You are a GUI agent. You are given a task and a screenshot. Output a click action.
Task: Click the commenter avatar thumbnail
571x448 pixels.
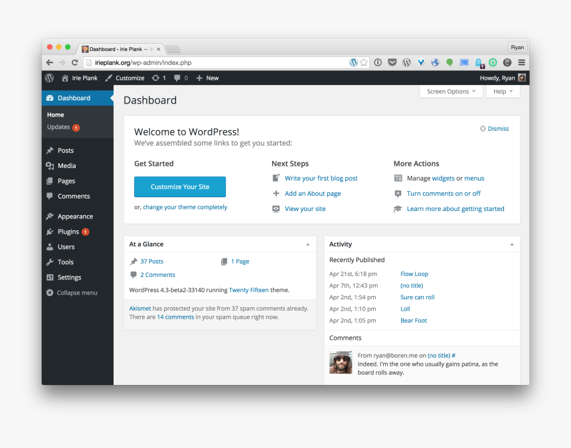pyautogui.click(x=341, y=362)
